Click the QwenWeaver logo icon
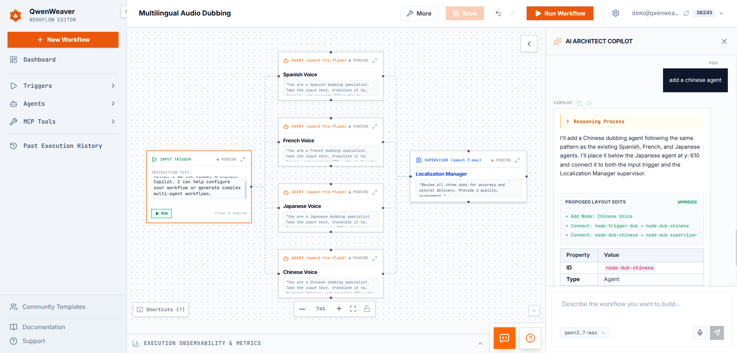737x353 pixels. pos(16,16)
